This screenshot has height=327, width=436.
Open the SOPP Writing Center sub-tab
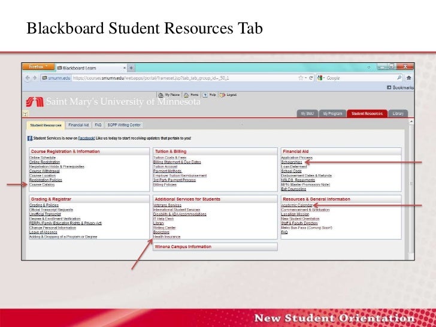coord(124,125)
